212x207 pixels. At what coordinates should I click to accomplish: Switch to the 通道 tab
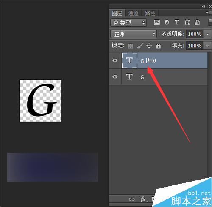pyautogui.click(x=133, y=13)
